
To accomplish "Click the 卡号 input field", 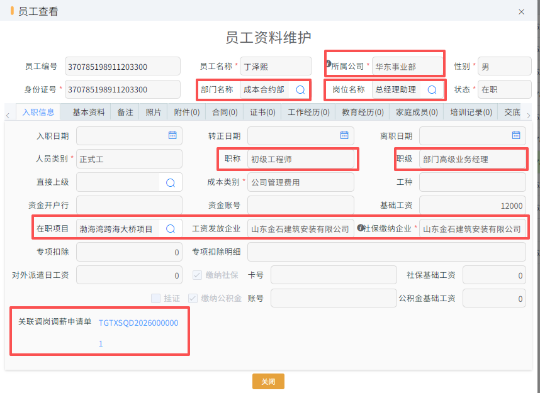I will click(334, 275).
